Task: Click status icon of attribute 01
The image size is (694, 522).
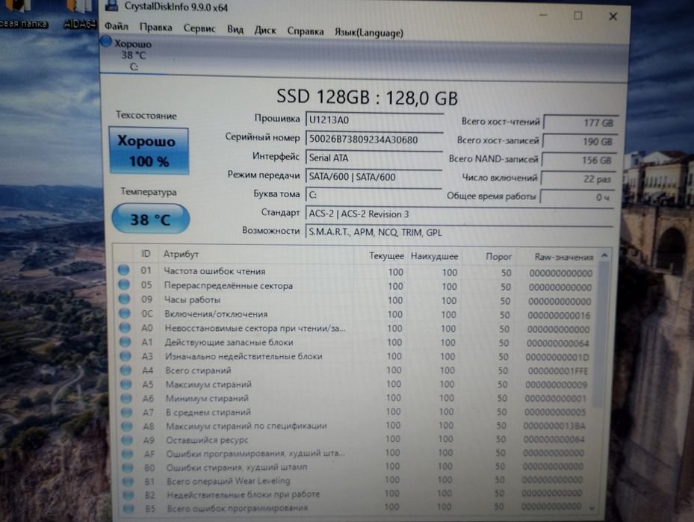Action: click(123, 270)
